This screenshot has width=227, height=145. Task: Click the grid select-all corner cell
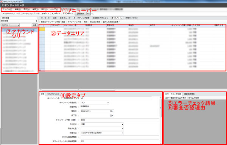(42, 26)
